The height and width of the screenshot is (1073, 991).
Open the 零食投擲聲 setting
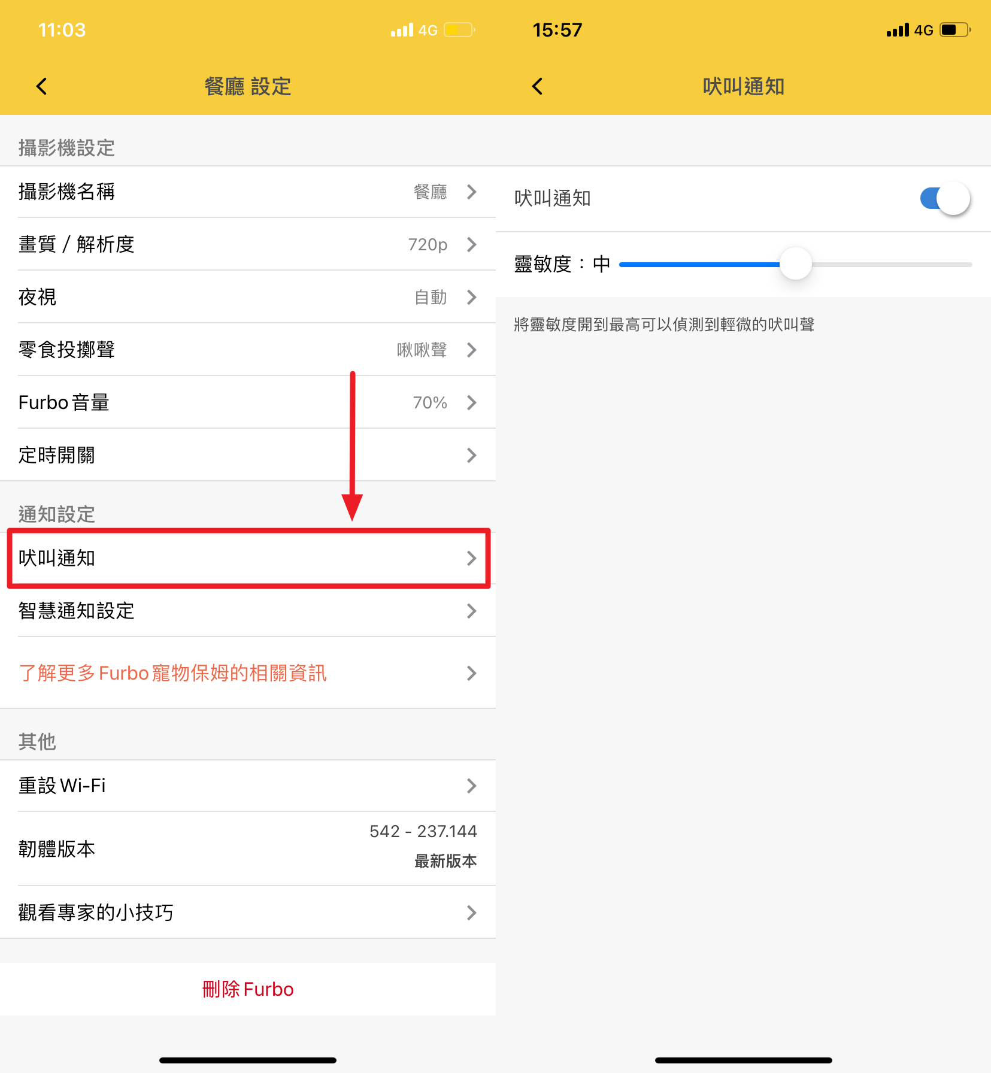coord(248,350)
